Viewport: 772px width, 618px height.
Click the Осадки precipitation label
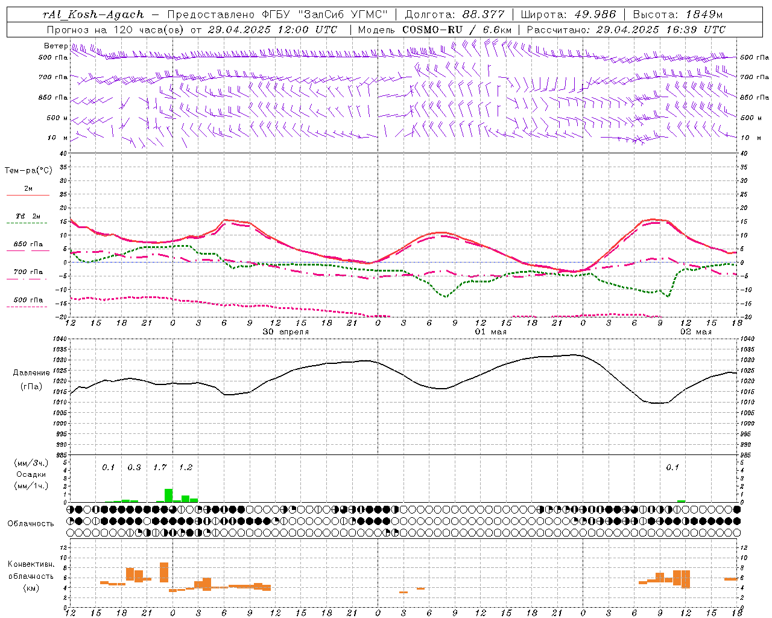point(31,474)
